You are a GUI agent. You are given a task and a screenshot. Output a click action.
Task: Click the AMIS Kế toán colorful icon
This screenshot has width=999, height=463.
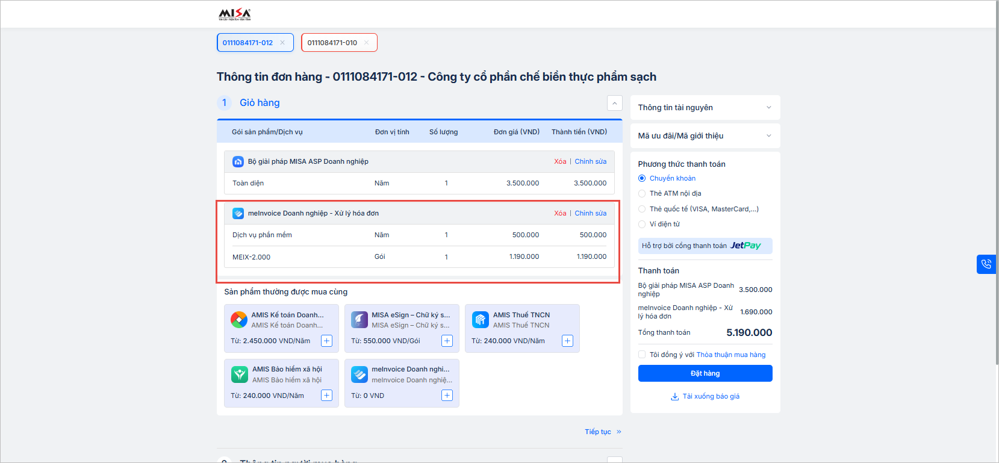pyautogui.click(x=239, y=320)
